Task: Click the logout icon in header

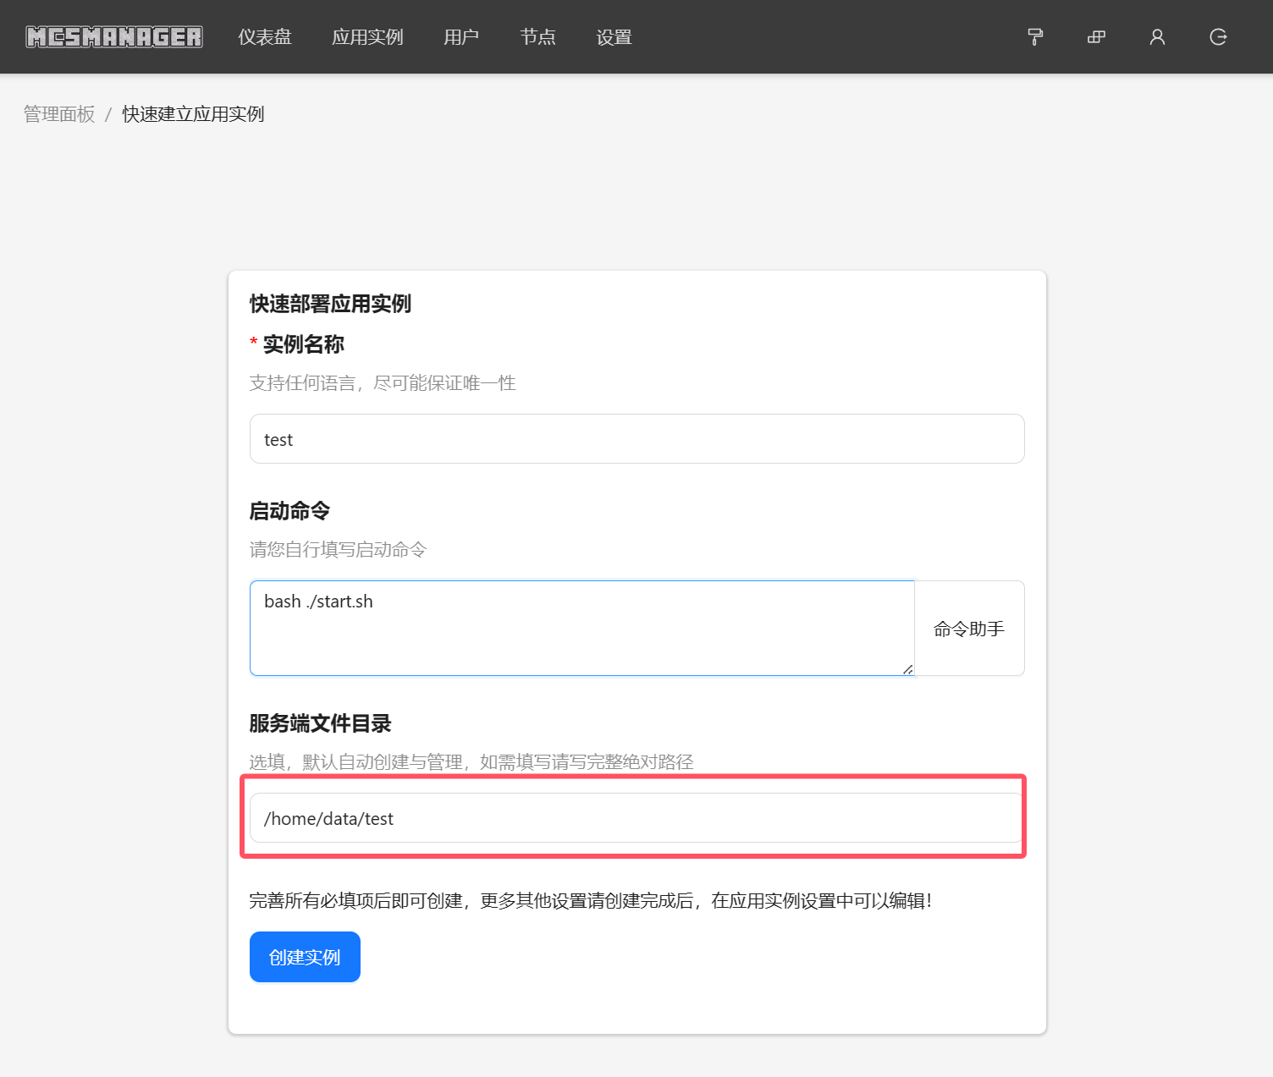Action: tap(1218, 36)
